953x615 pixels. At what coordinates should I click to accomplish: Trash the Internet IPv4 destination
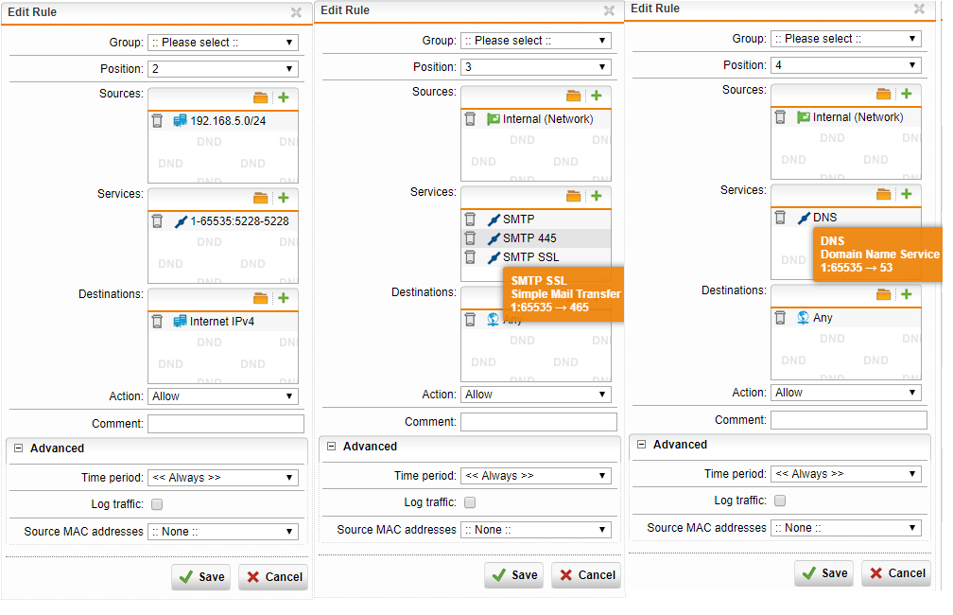click(157, 322)
